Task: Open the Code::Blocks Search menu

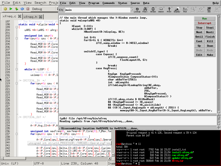Action: click(x=40, y=3)
